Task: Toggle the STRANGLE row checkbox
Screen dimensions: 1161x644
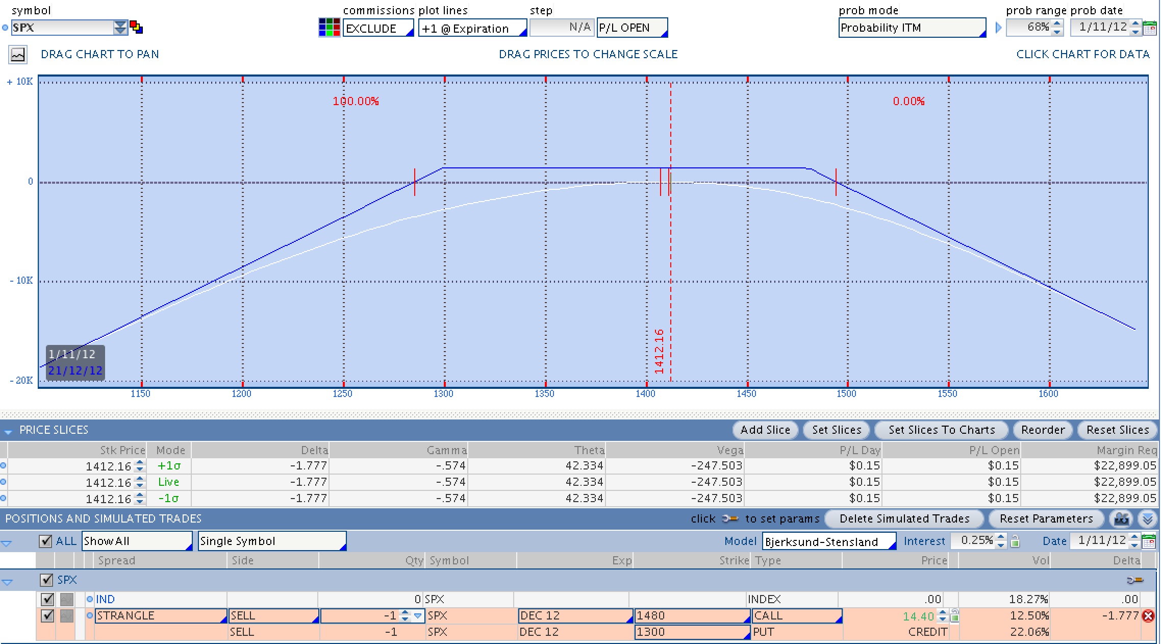Action: point(47,615)
